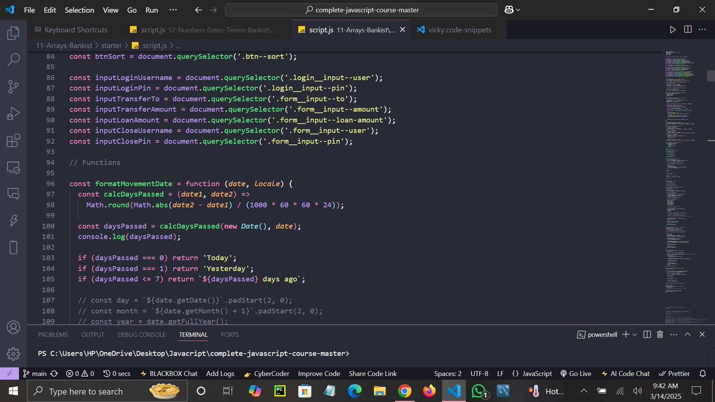The height and width of the screenshot is (402, 715).
Task: Open the chat panel icon in activity bar
Action: 13,194
